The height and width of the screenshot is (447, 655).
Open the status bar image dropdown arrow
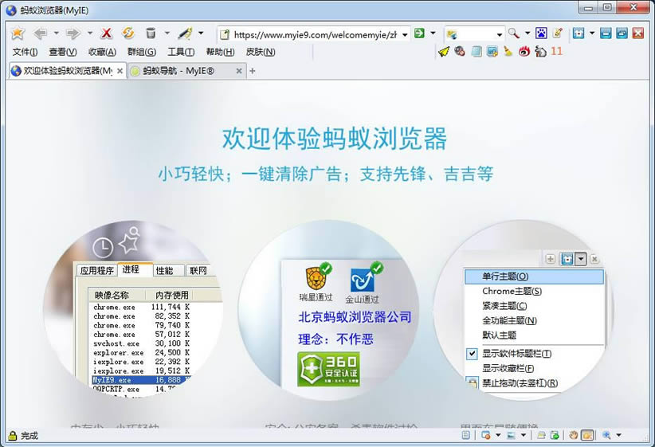tap(523, 435)
